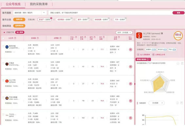Tick the checkbox for 汽车洋葱圈 row
This screenshot has width=185, height=126.
coord(3,97)
